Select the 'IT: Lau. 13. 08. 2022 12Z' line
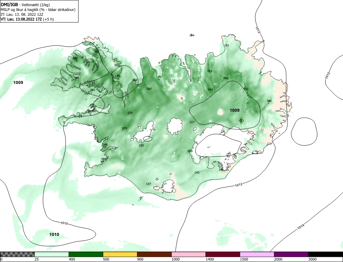 [22, 14]
